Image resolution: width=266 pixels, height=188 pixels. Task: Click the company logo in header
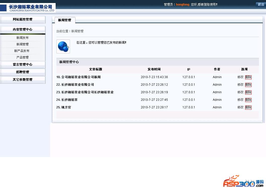click(28, 8)
